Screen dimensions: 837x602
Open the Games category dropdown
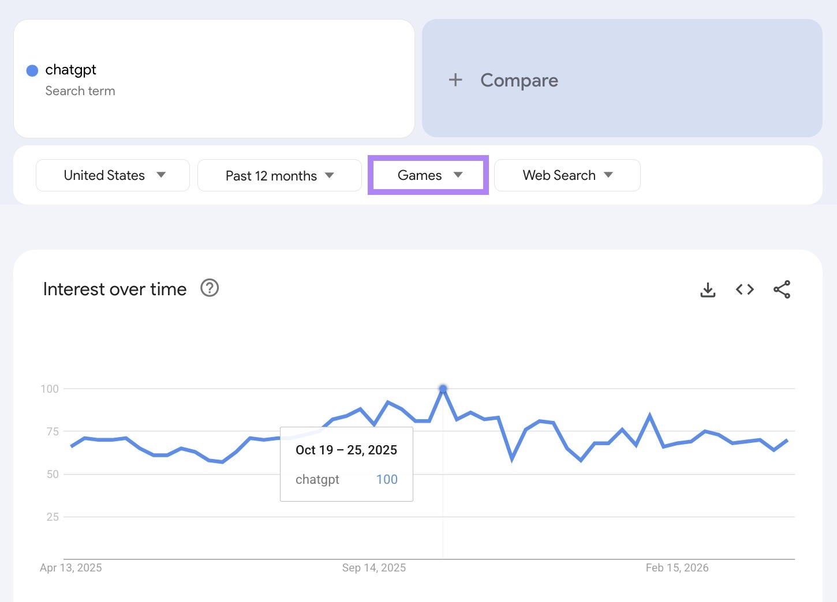coord(428,175)
